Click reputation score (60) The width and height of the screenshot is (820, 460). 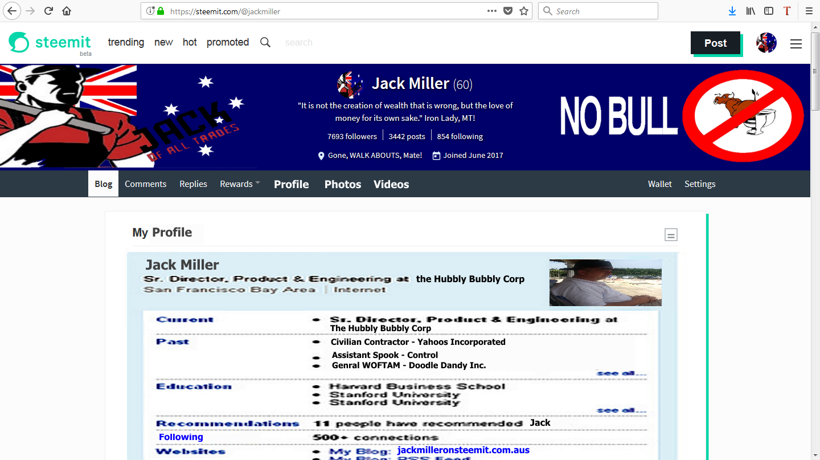tap(463, 85)
